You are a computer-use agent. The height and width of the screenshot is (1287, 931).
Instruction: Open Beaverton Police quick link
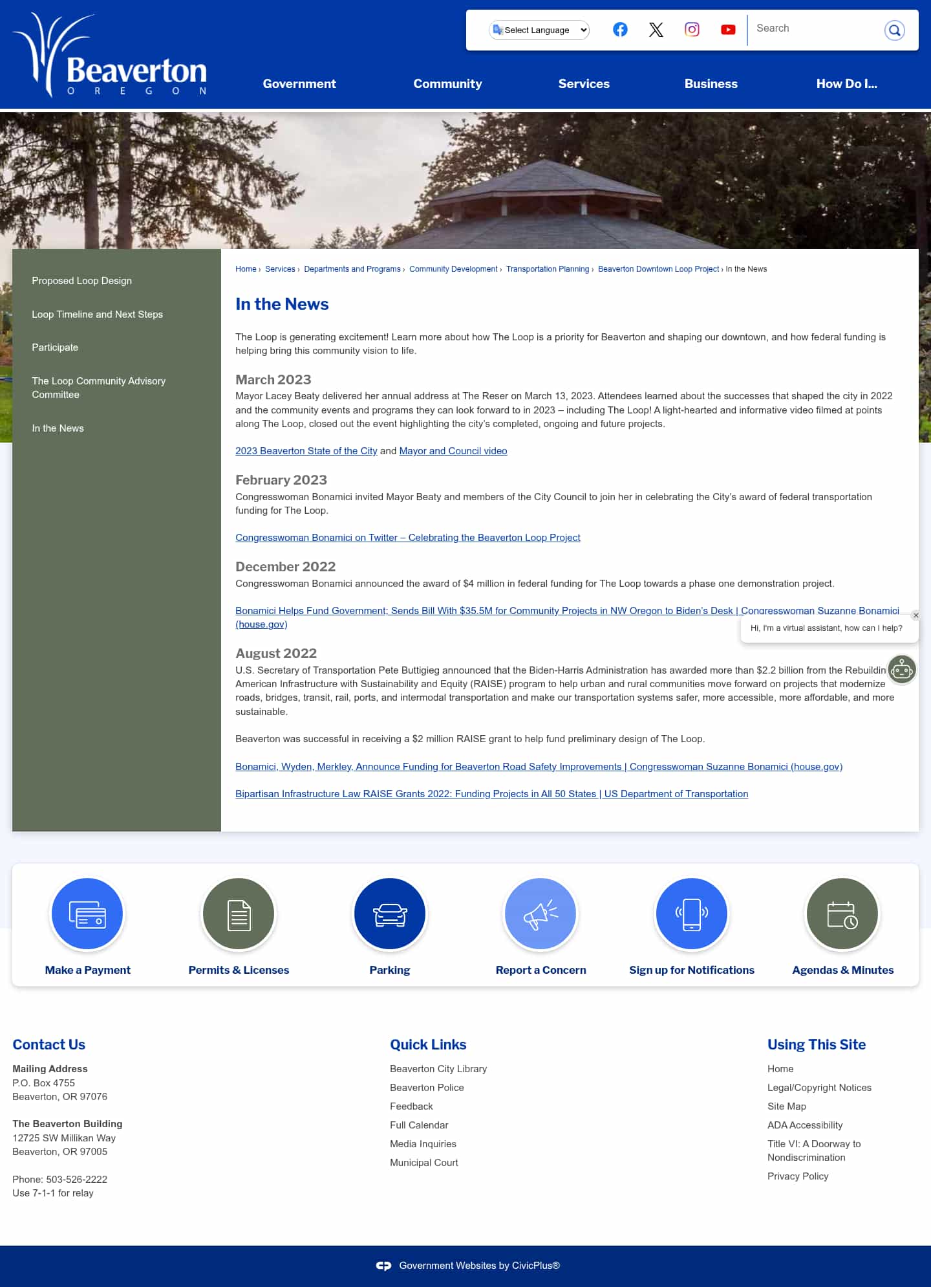tap(427, 1088)
